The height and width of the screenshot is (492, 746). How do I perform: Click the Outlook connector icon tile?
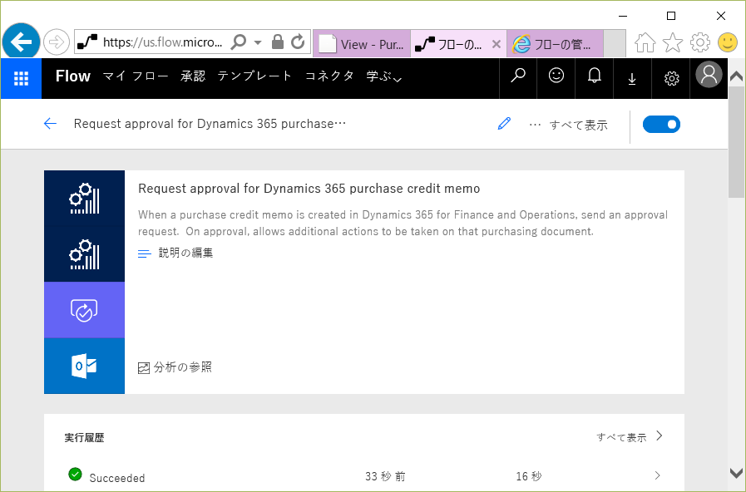click(84, 366)
